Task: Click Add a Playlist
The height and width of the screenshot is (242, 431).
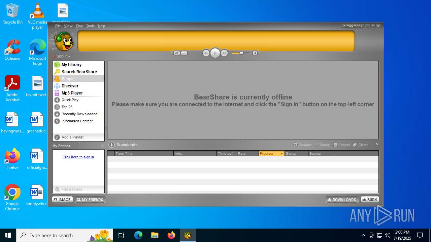Action: click(78, 137)
